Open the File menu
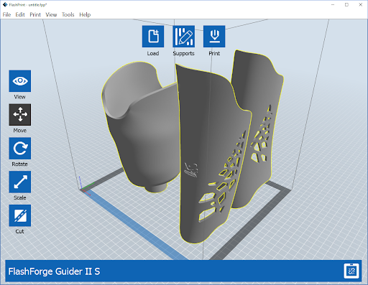The height and width of the screenshot is (285, 368). 6,14
